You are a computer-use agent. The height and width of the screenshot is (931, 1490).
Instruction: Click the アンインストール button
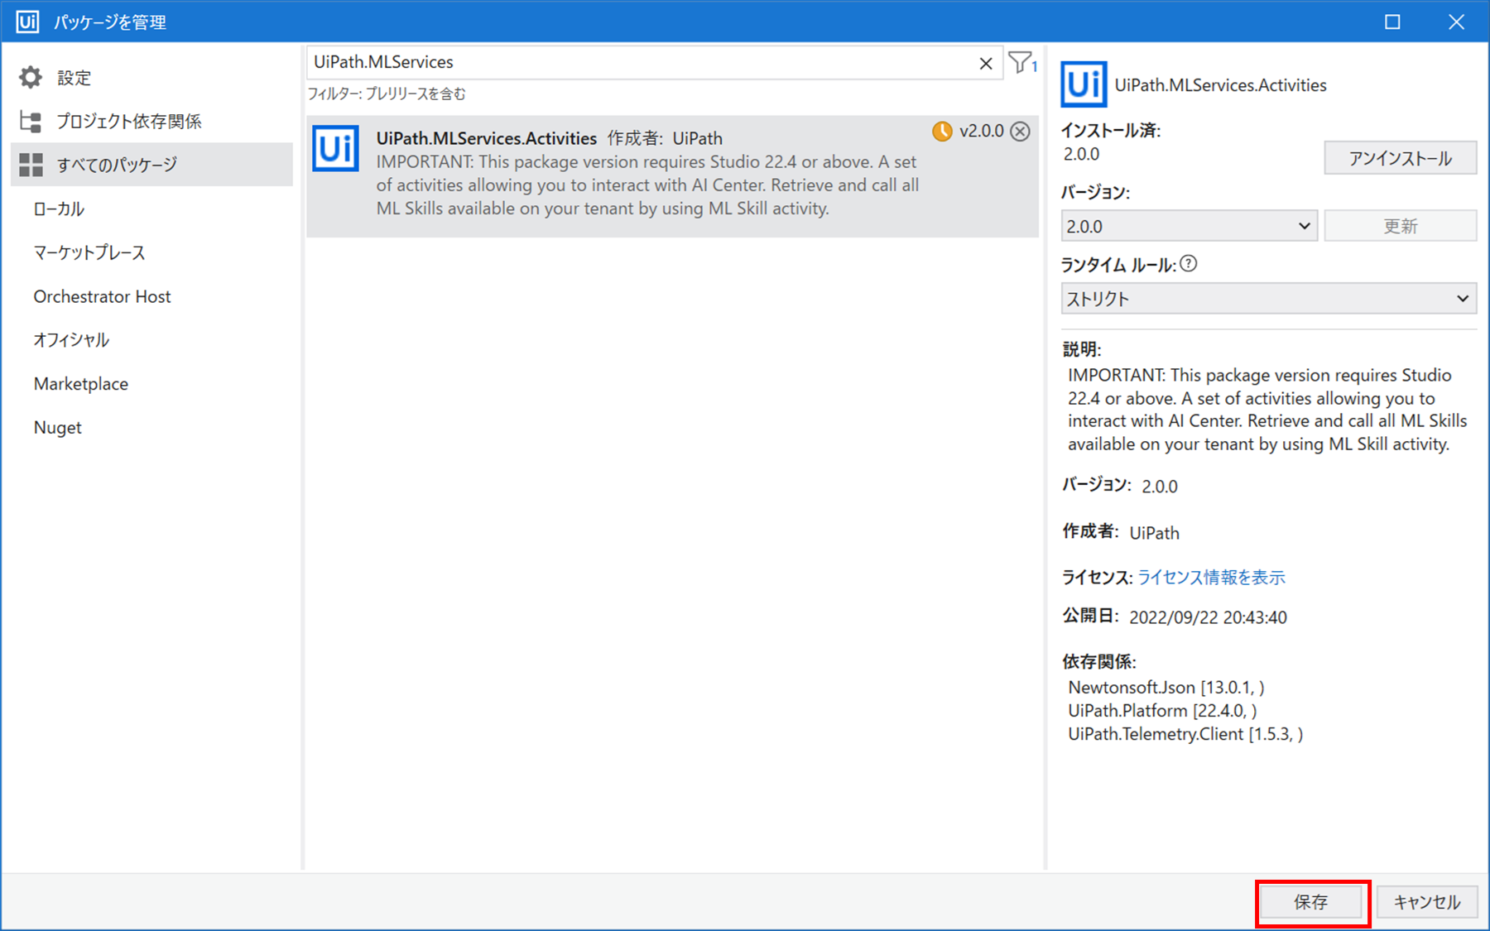coord(1400,158)
